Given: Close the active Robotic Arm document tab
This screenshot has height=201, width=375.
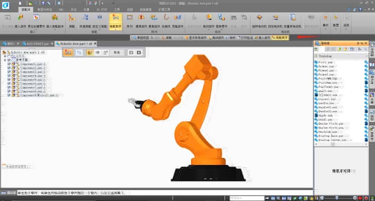Looking at the screenshot, I should (98, 43).
